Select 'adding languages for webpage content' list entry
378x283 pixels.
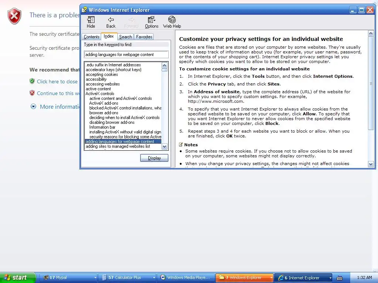[x=123, y=141]
